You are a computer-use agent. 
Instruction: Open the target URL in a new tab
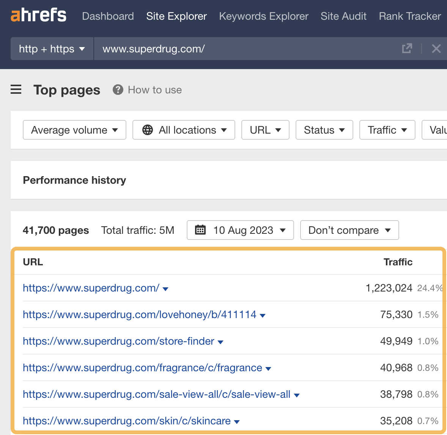tap(407, 49)
